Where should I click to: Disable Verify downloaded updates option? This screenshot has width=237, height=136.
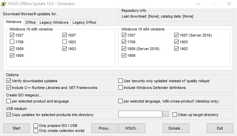click(x=8, y=81)
